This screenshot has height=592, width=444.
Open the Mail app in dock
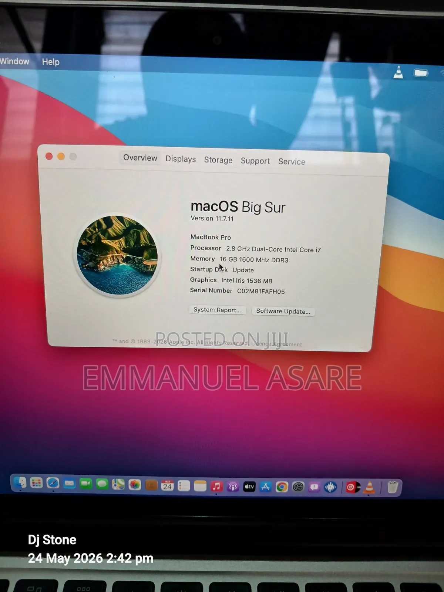(69, 484)
